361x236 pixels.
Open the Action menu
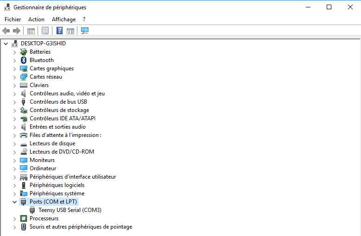(x=36, y=19)
